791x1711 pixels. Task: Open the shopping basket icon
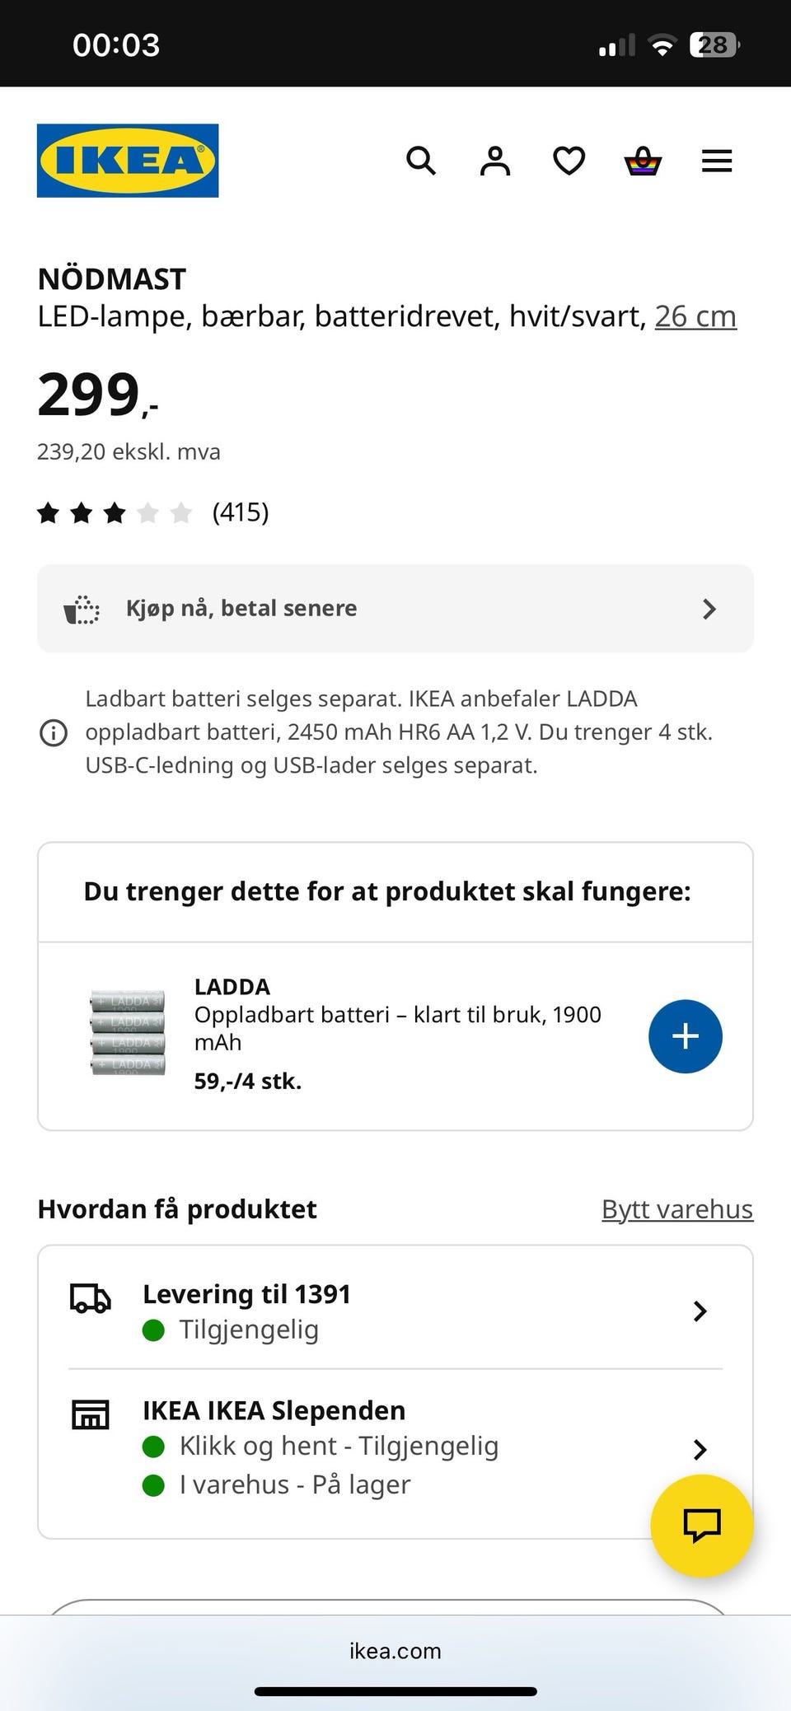[x=643, y=161]
